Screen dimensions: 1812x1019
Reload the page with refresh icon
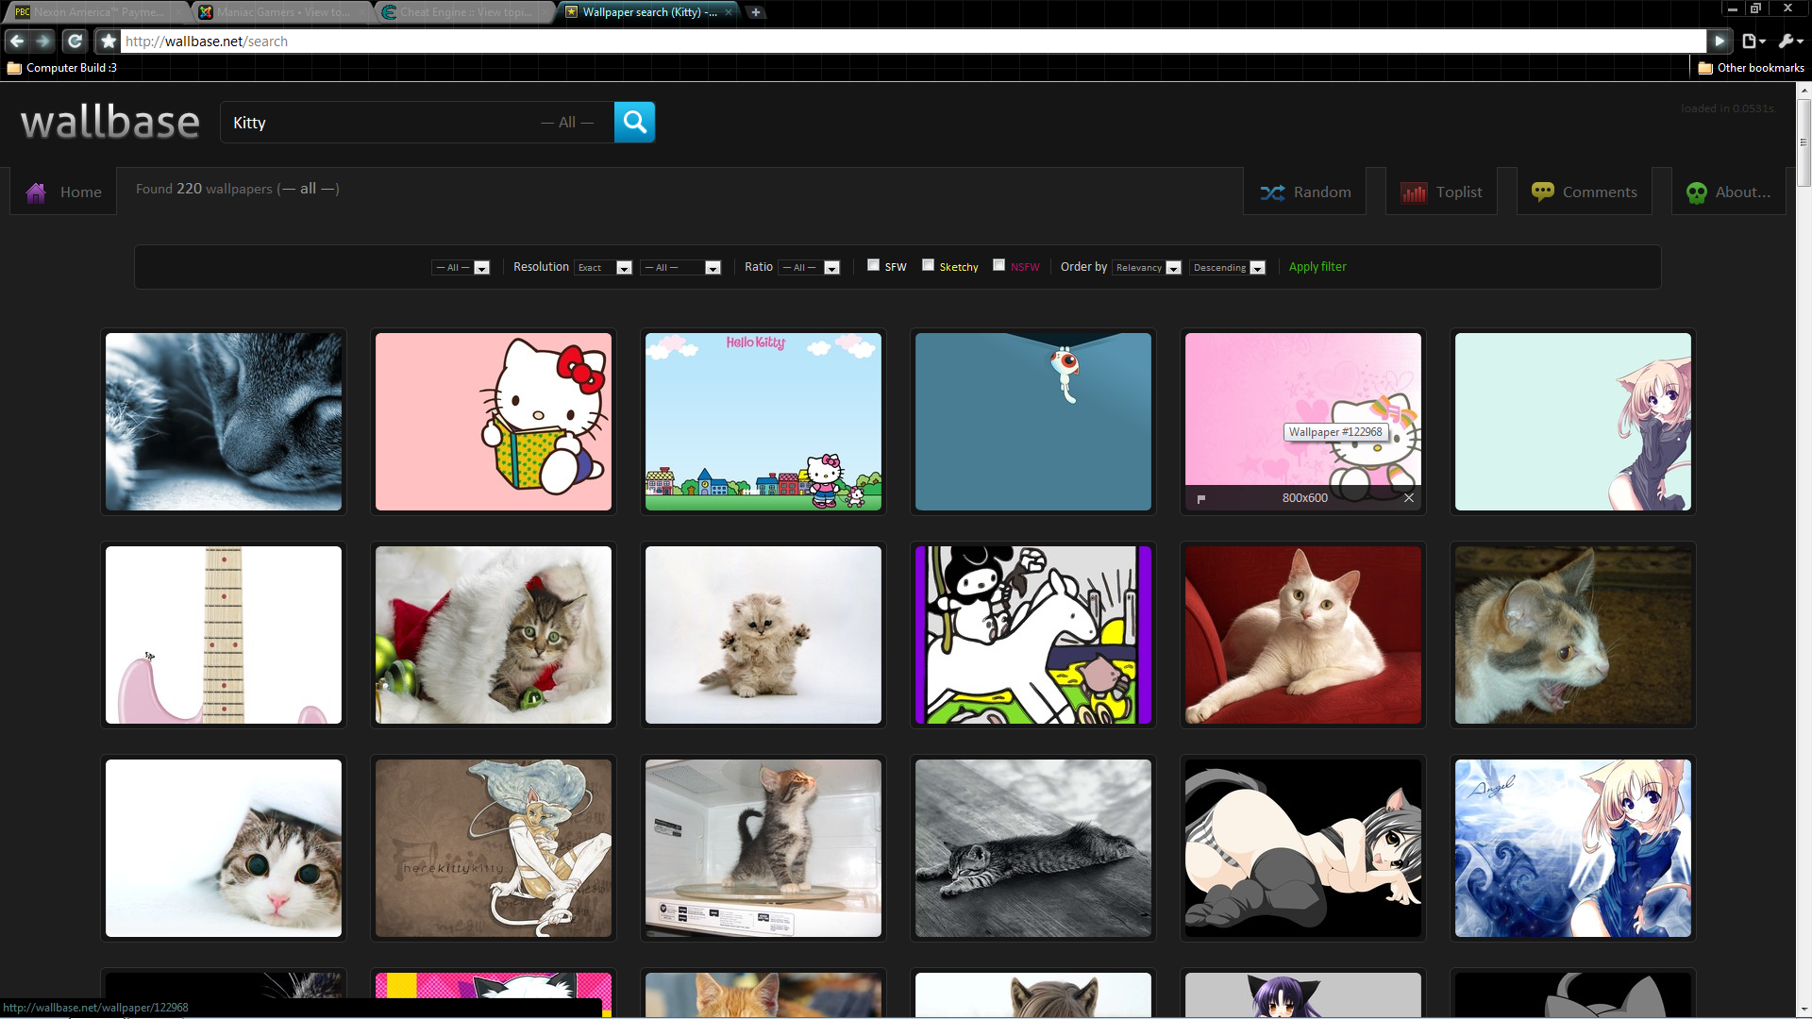tap(75, 41)
